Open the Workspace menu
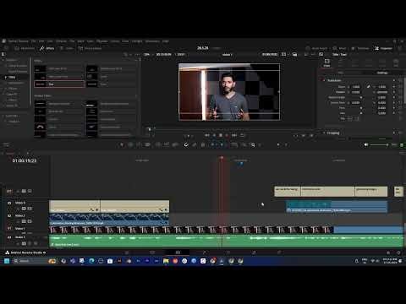Viewport: 406px width, 304px height. click(x=152, y=41)
